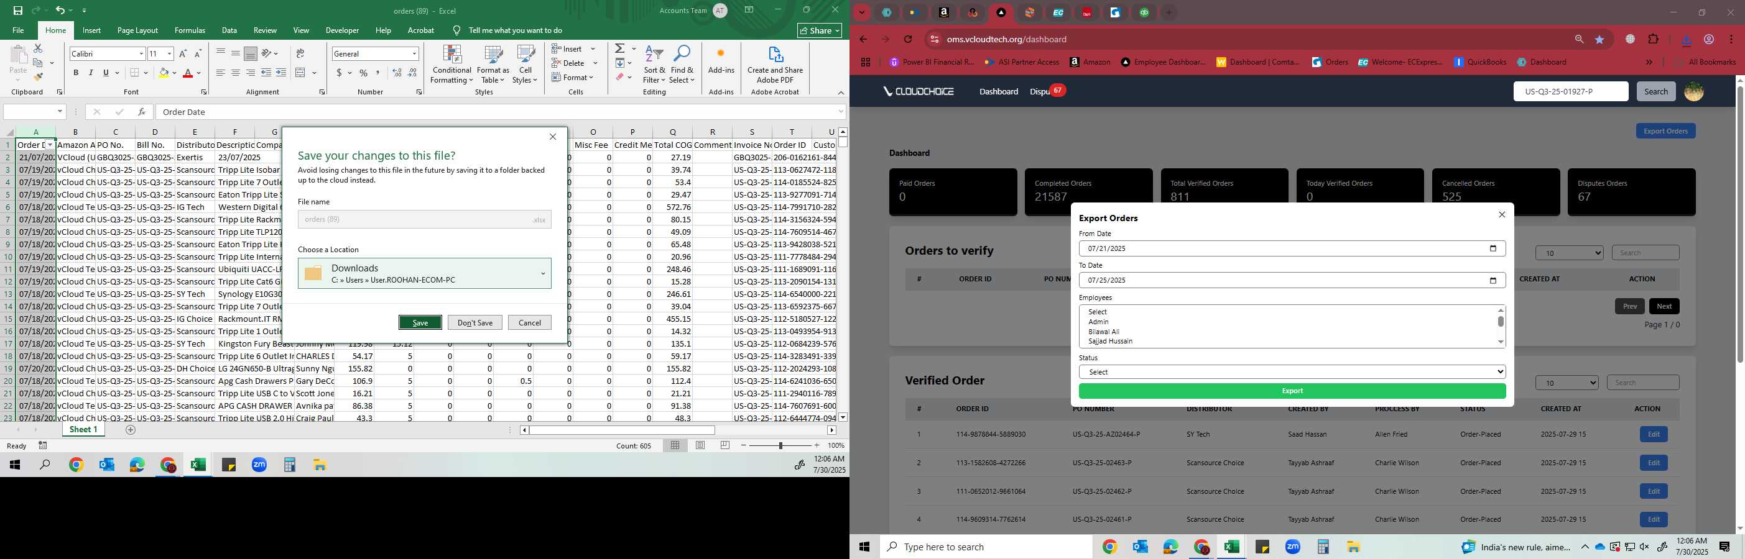Click Increase Indent icon
The width and height of the screenshot is (1745, 559).
pos(281,73)
